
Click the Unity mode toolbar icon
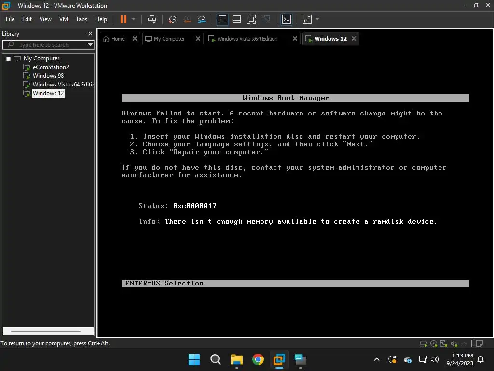(266, 19)
